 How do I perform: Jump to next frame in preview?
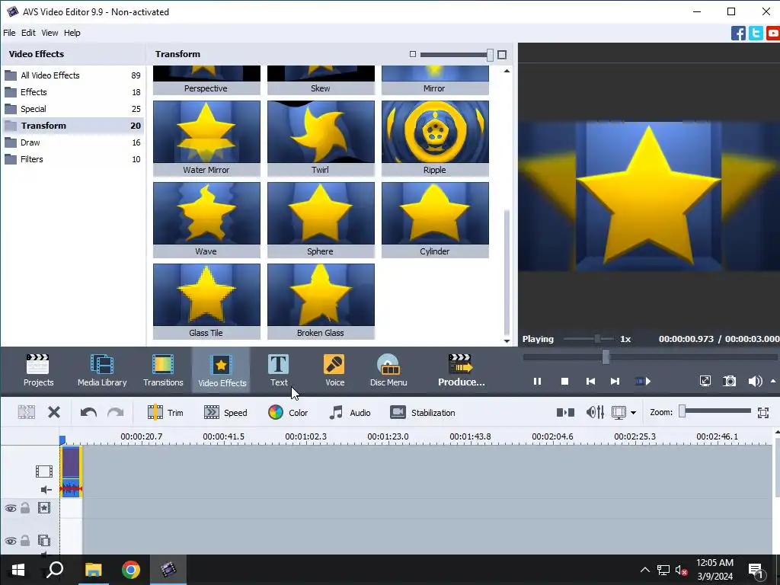click(x=615, y=382)
